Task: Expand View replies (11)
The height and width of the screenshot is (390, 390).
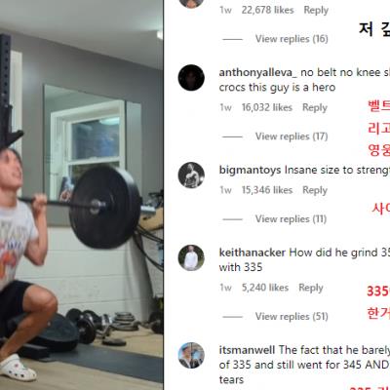Action: 291,219
